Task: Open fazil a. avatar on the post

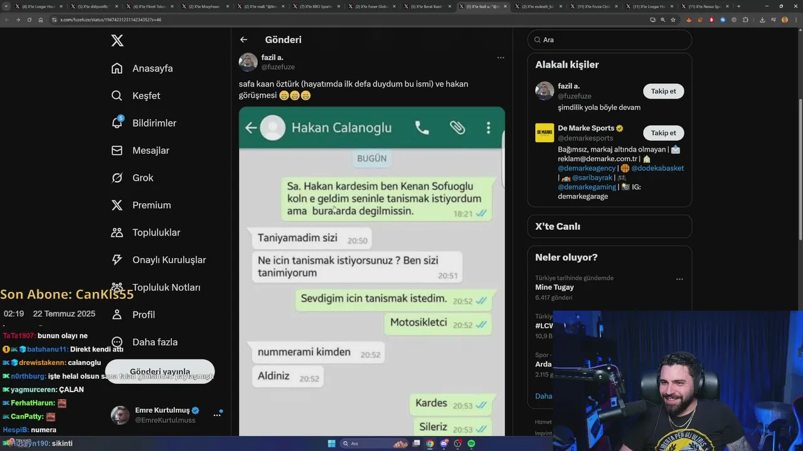Action: (x=248, y=62)
